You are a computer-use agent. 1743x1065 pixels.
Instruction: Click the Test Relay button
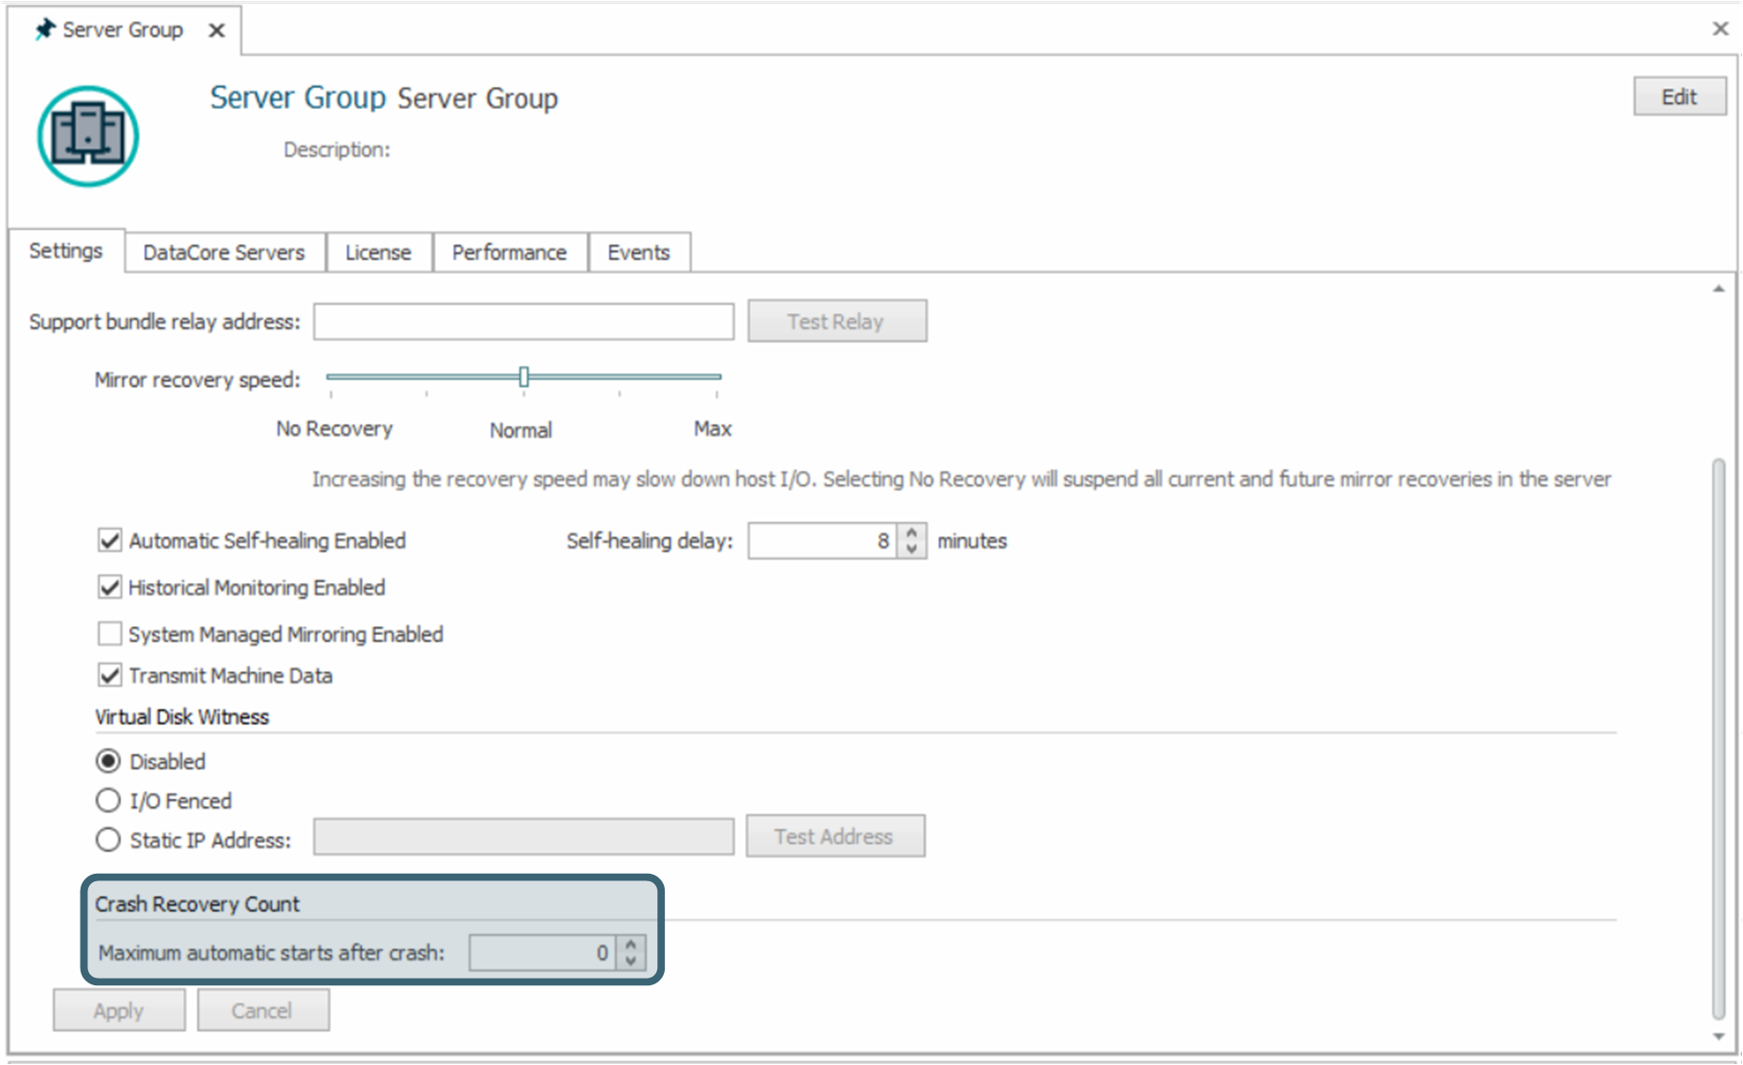click(836, 322)
